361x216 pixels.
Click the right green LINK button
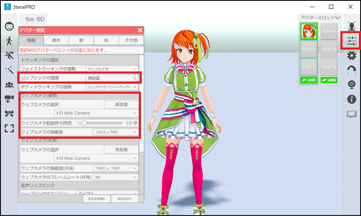[329, 80]
